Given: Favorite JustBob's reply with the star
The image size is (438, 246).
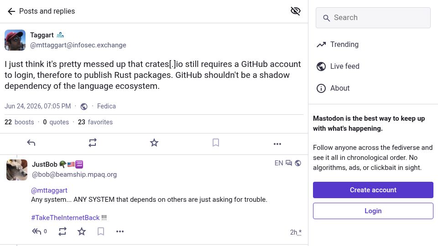Looking at the screenshot, I should pyautogui.click(x=82, y=231).
